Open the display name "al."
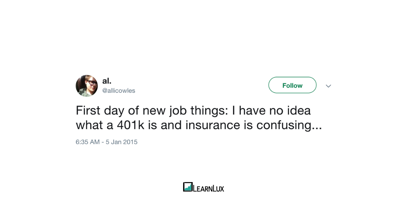The width and height of the screenshot is (407, 213). tap(107, 81)
